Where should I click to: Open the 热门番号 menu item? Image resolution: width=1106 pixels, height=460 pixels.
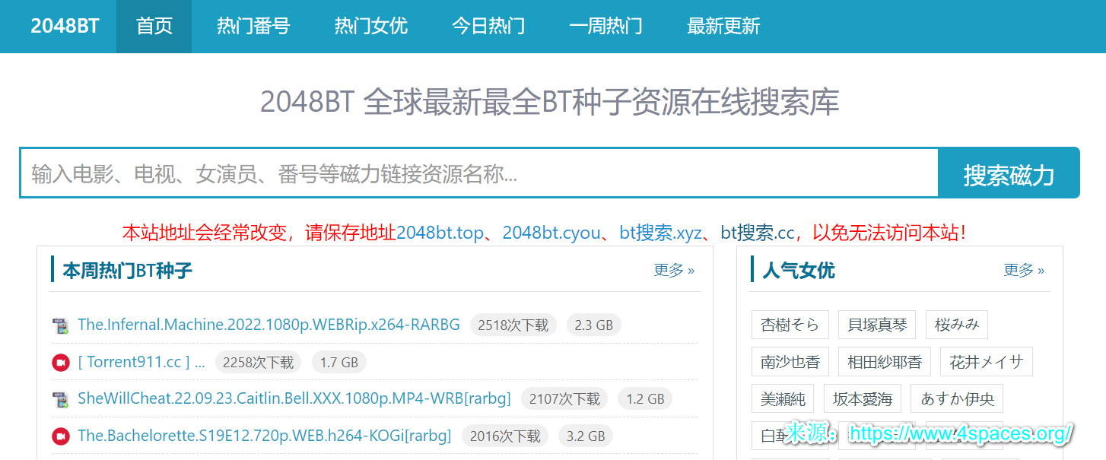click(253, 26)
